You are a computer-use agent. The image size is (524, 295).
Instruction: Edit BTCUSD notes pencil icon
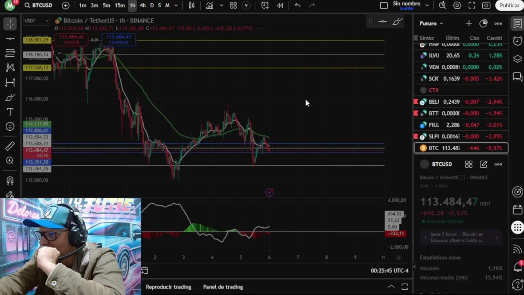pos(483,164)
